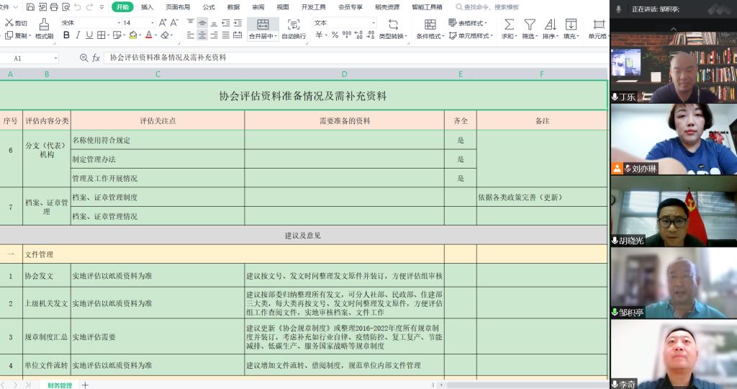Click the add new sheet plus button

(x=85, y=385)
